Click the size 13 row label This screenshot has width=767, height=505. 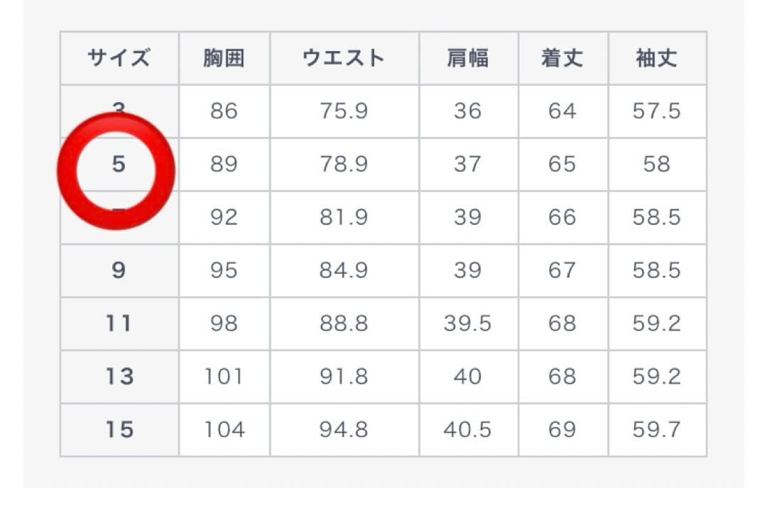coord(119,377)
